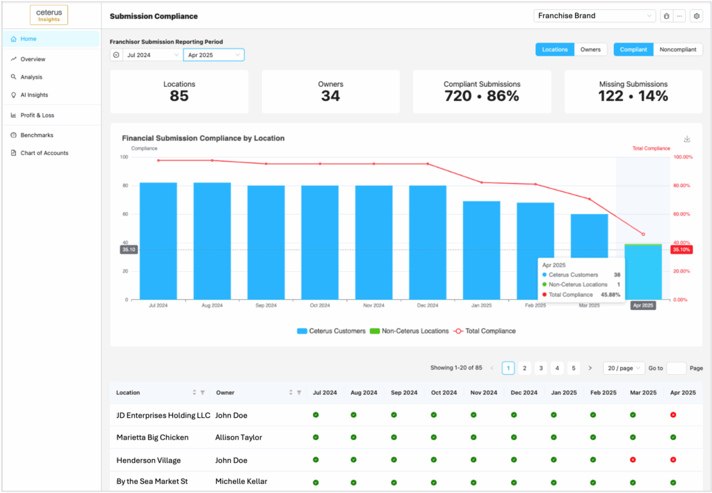The width and height of the screenshot is (712, 493).
Task: Click the bug report icon
Action: point(666,16)
